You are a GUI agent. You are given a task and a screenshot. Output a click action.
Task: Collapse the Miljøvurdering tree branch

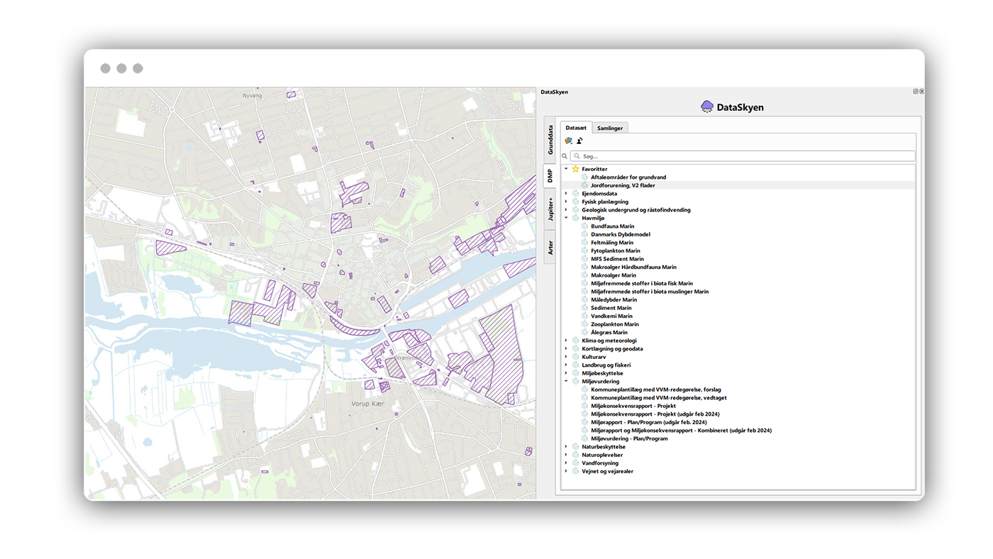click(566, 382)
